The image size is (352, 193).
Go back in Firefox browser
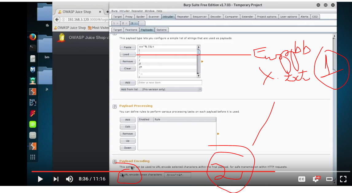pyautogui.click(x=57, y=20)
